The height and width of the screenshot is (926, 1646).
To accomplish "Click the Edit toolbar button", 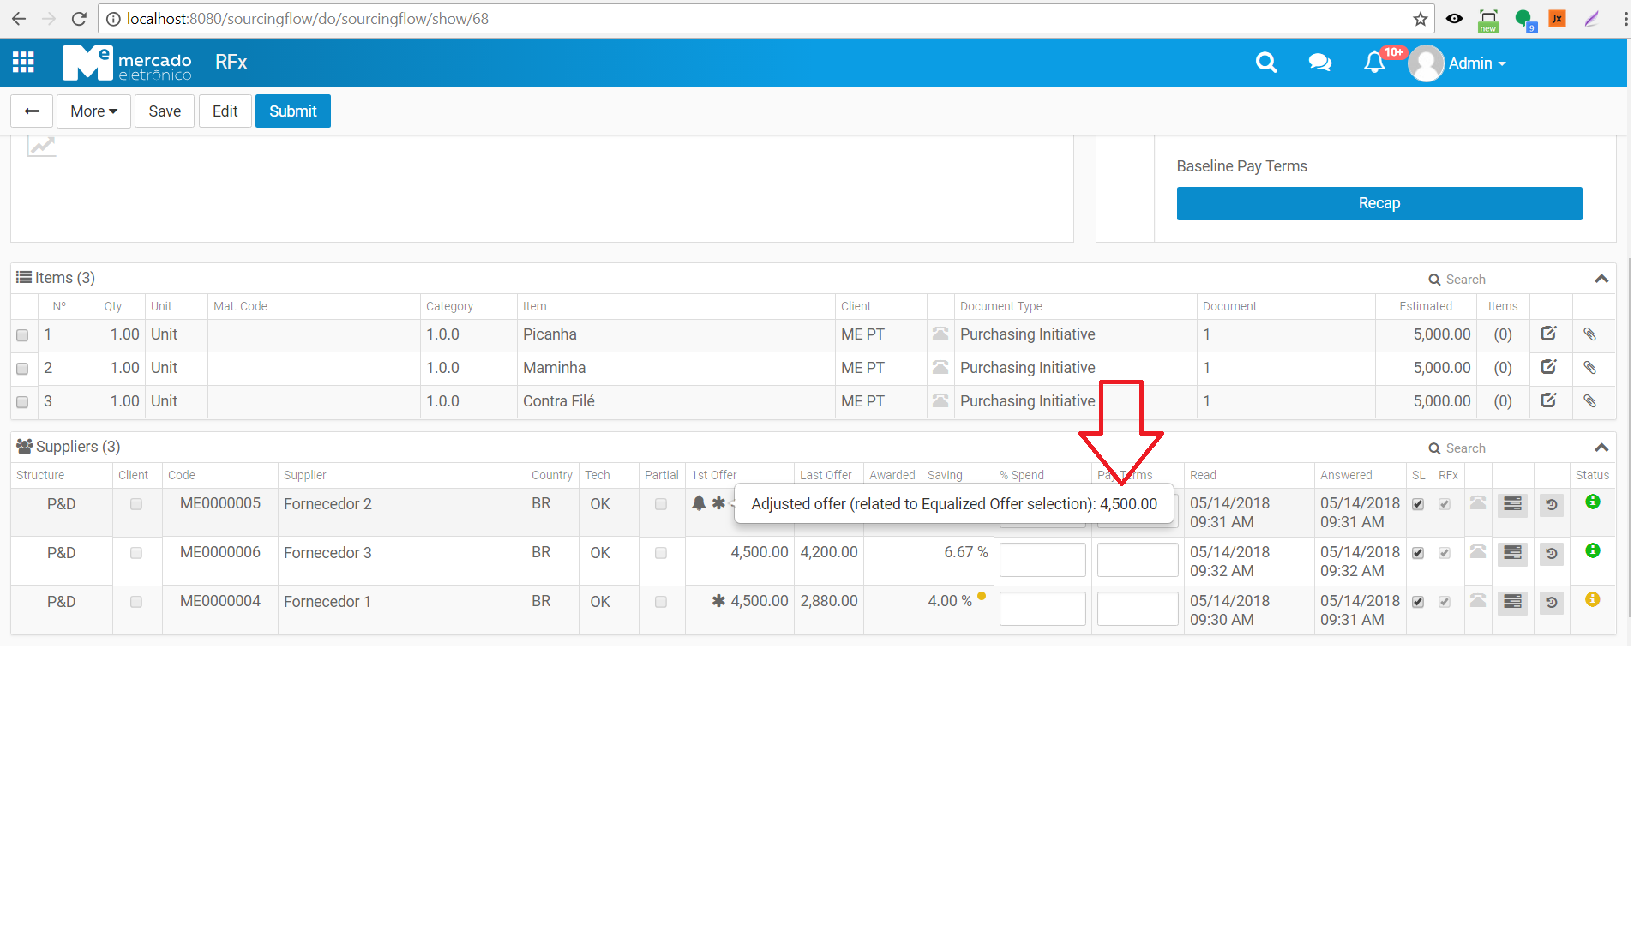I will (225, 111).
